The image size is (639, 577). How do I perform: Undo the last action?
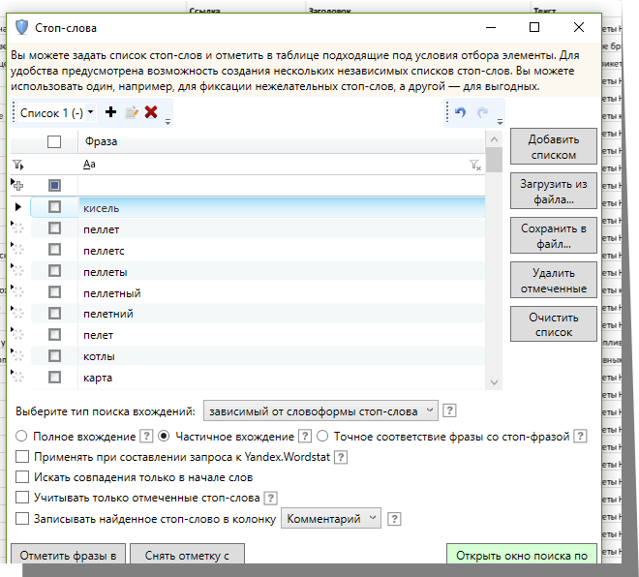pyautogui.click(x=461, y=112)
